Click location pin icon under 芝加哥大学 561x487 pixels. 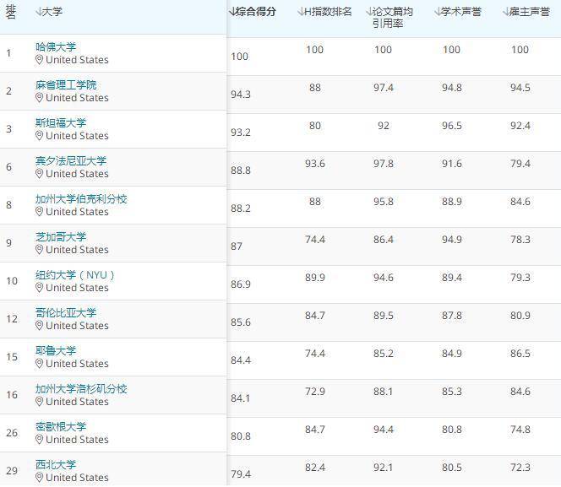point(40,249)
